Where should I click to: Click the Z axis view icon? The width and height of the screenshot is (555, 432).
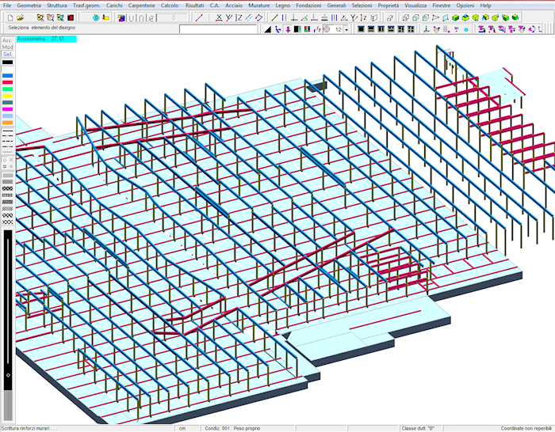[x=239, y=17]
